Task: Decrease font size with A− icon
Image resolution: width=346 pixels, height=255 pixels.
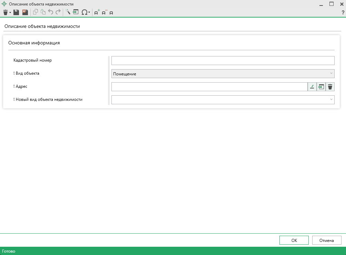Action: click(104, 12)
